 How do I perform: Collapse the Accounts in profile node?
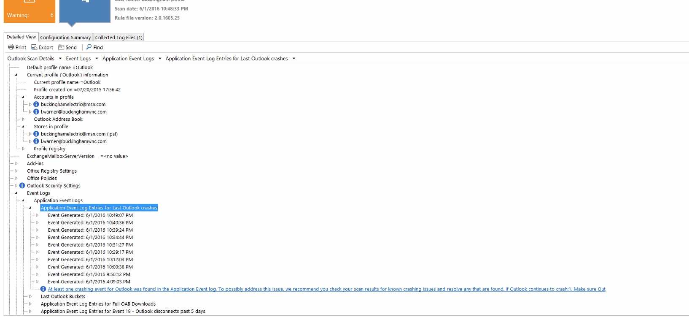click(23, 97)
